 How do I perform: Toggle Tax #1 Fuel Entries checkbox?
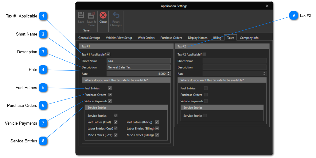(x=110, y=88)
